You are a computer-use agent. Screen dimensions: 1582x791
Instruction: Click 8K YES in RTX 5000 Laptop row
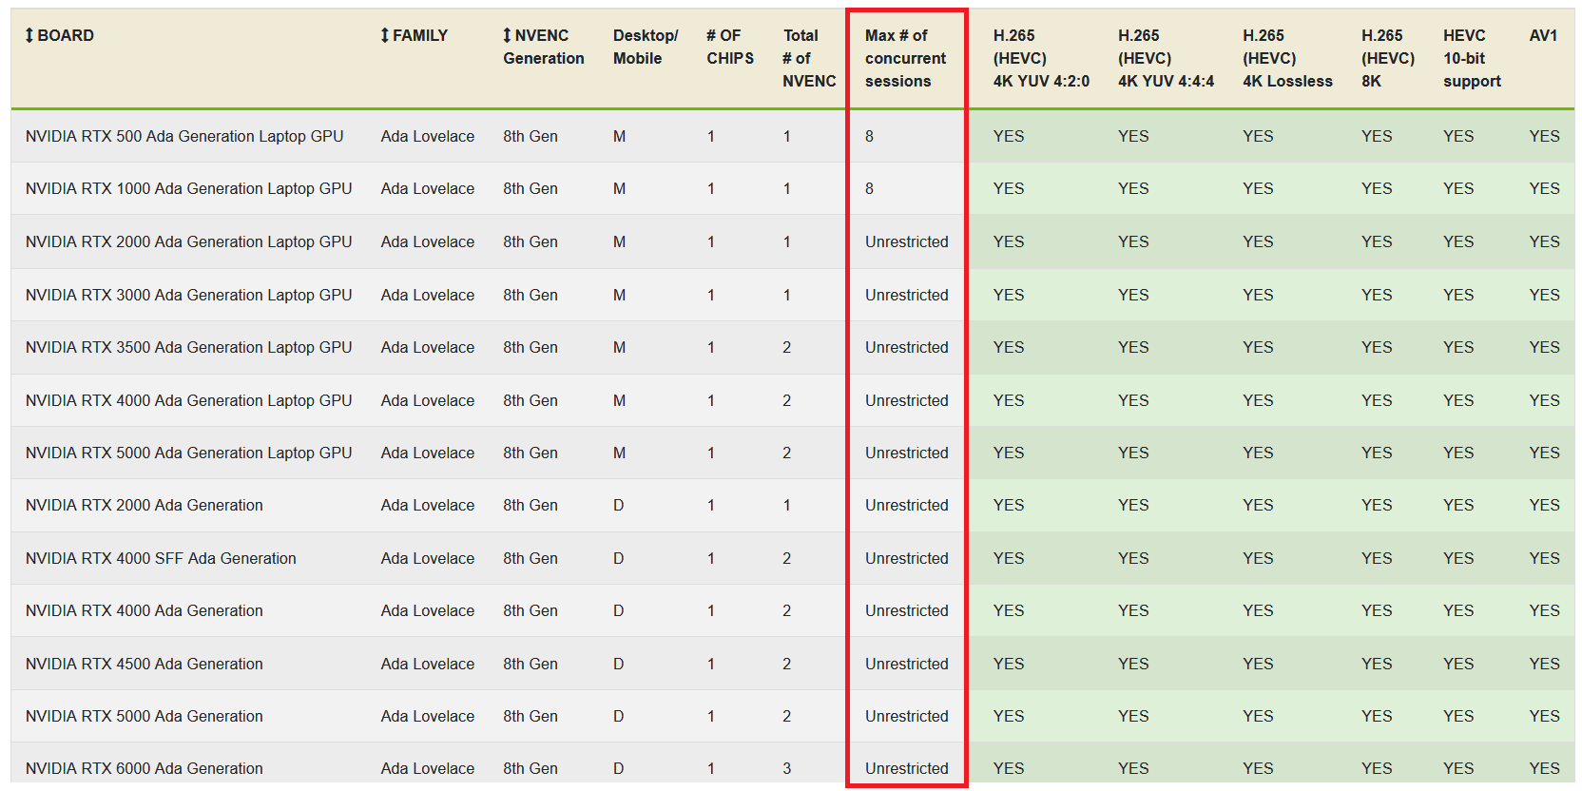(x=1377, y=453)
